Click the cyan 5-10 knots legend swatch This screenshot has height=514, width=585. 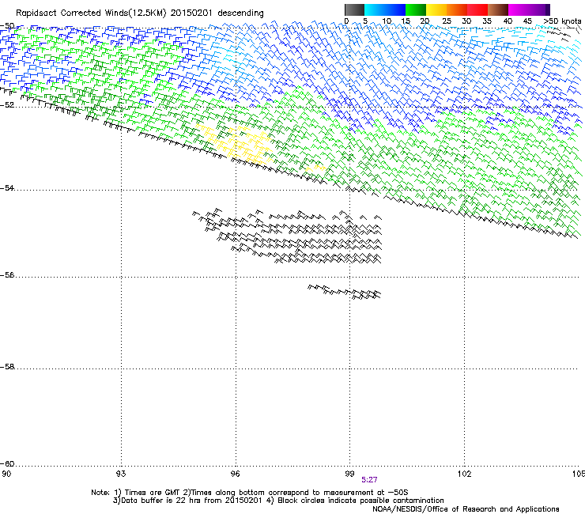pos(375,9)
